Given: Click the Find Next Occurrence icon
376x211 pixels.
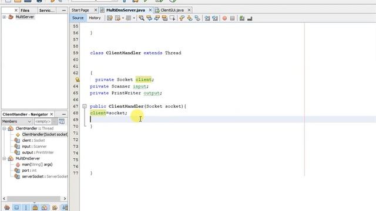Looking at the screenshot, I should click(x=157, y=18).
